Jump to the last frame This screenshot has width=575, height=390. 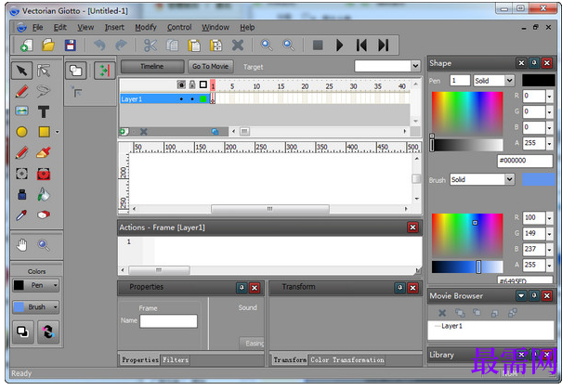point(384,45)
